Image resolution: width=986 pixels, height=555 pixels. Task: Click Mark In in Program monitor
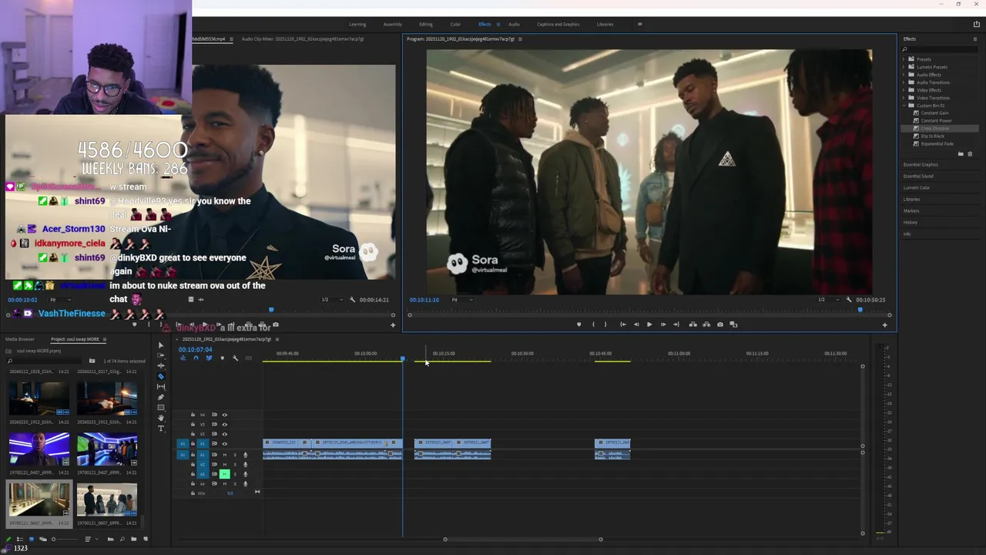coord(593,325)
